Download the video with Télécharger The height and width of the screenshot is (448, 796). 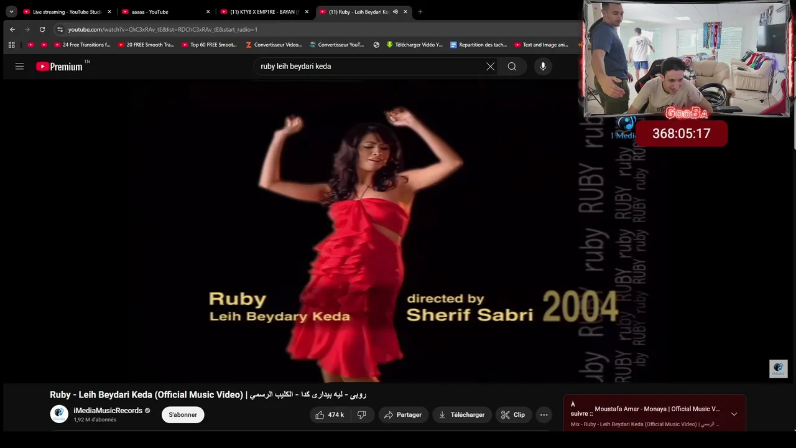pos(461,414)
